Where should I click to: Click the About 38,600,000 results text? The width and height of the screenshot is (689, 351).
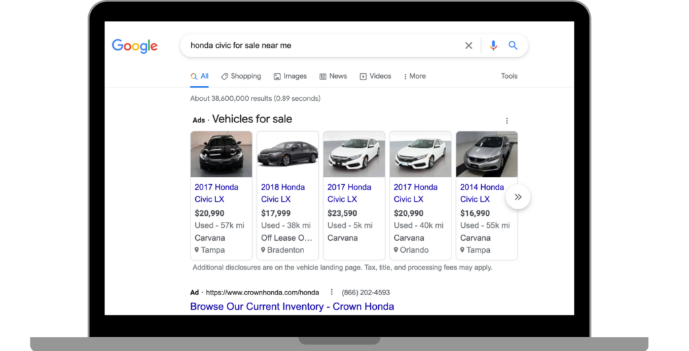tap(255, 98)
